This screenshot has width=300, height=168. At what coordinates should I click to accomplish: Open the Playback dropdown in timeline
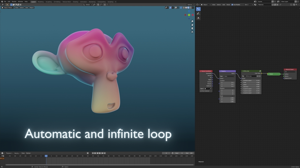pos(9,153)
